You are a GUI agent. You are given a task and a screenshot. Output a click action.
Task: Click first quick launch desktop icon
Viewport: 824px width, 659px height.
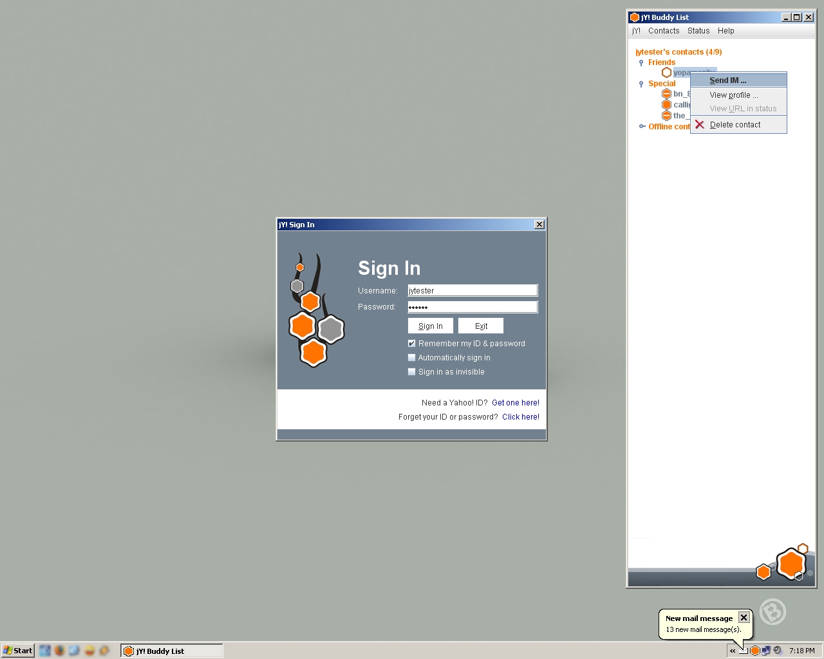pos(44,651)
